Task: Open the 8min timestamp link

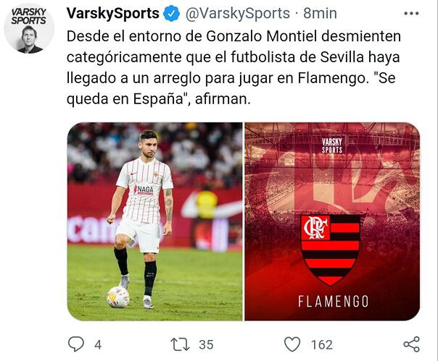Action: click(320, 13)
